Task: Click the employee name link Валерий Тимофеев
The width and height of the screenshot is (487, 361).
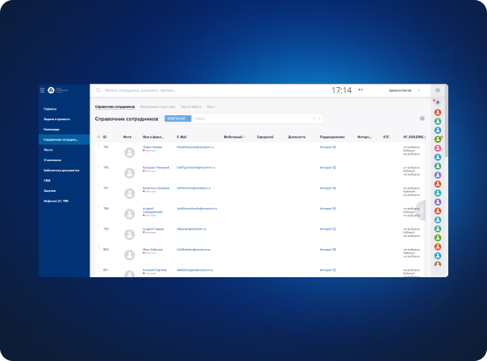Action: click(156, 168)
